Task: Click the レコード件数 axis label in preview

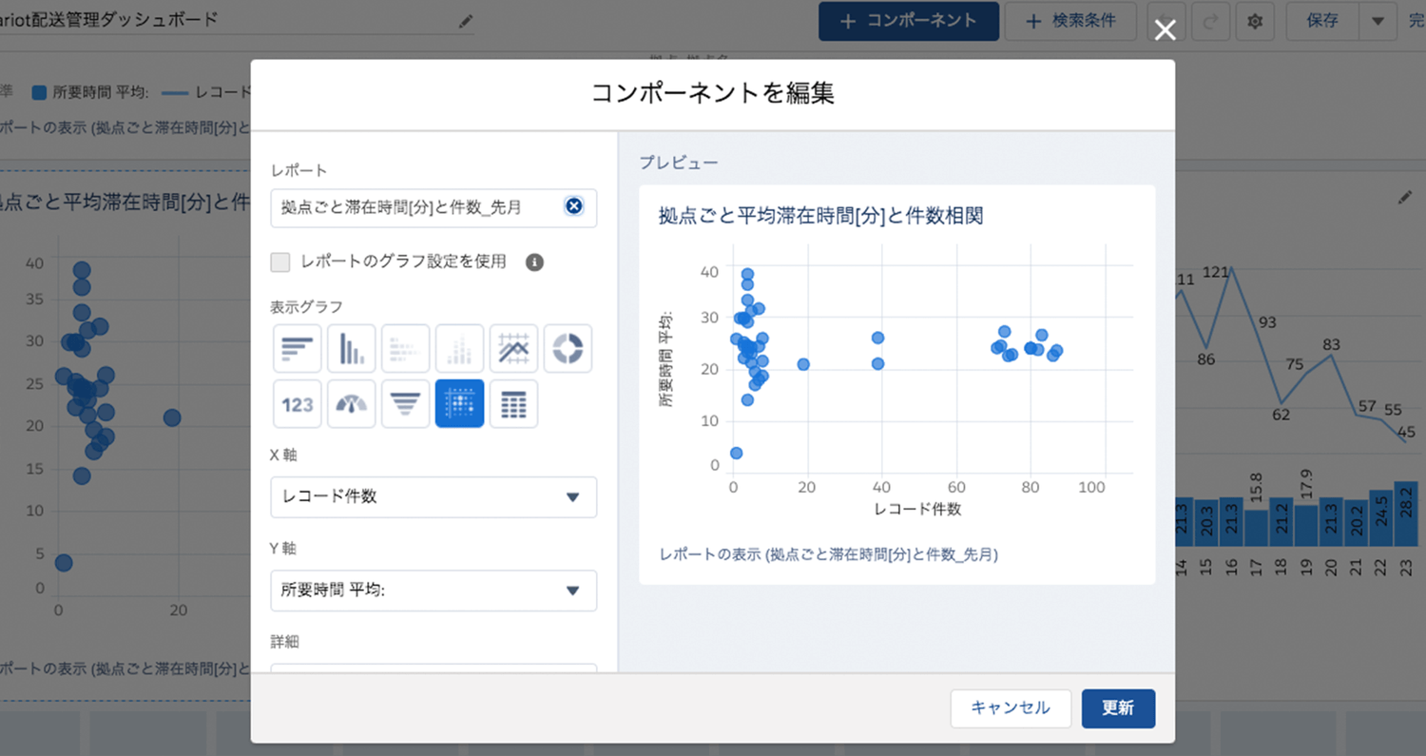Action: pyautogui.click(x=917, y=509)
